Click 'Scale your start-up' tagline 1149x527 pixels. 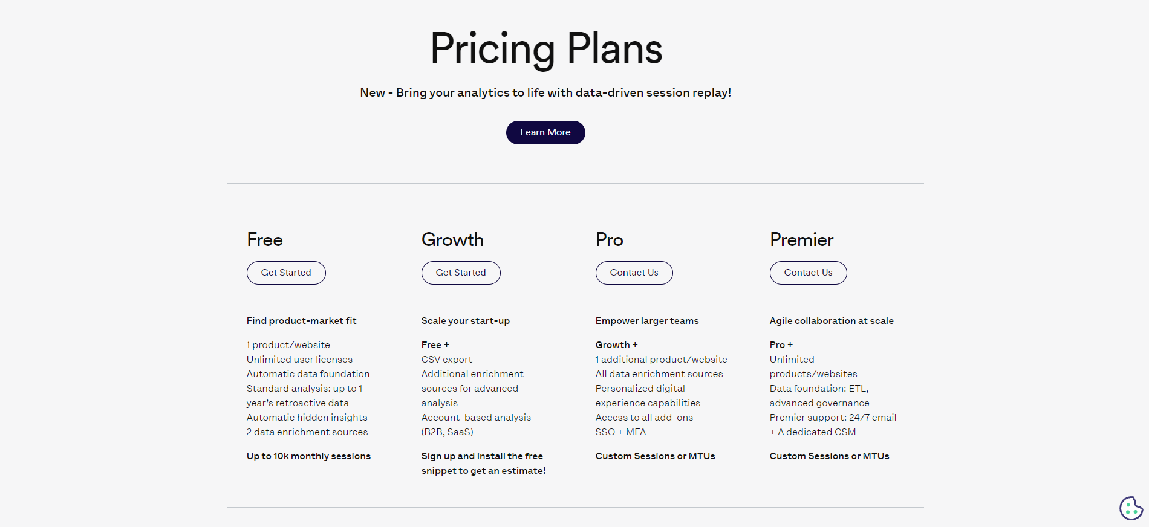[x=466, y=321]
